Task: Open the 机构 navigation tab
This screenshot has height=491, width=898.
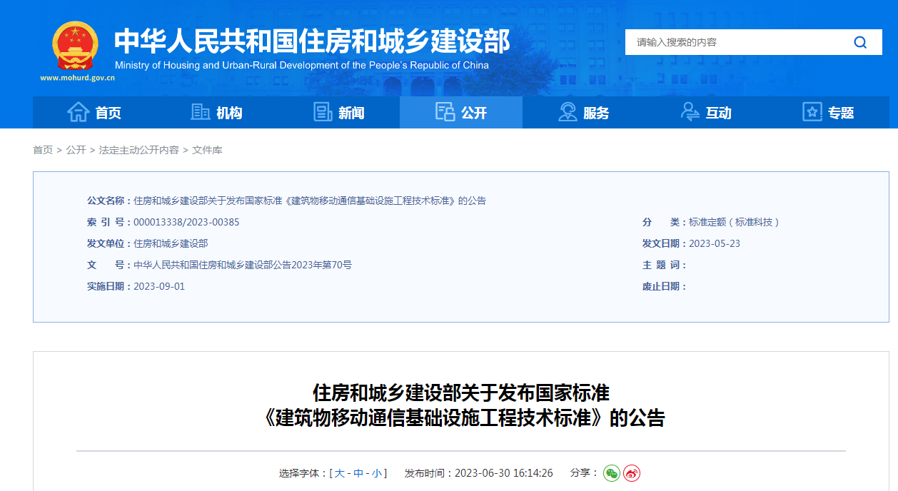Action: [x=217, y=112]
